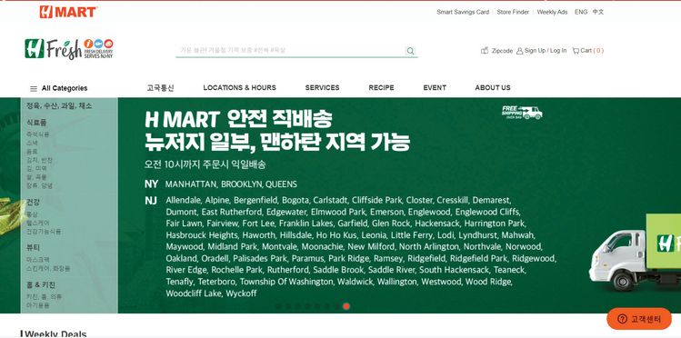Click the question mark help icon

[622, 319]
